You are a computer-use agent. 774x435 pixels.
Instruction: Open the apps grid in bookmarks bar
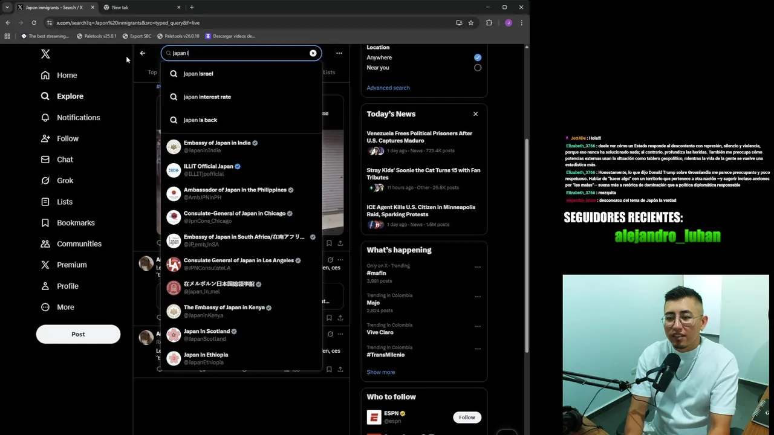point(7,36)
